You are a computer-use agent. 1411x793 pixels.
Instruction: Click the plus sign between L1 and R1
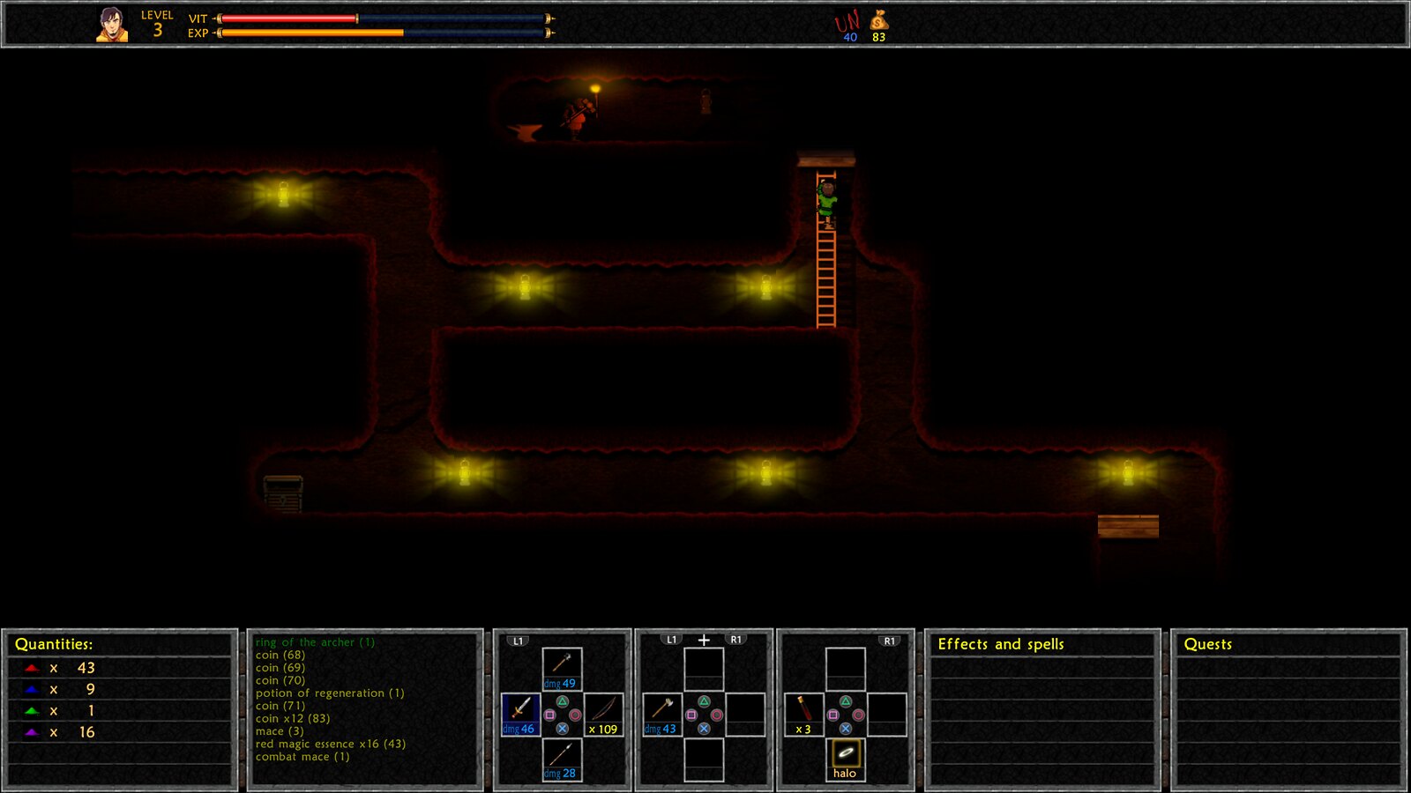click(704, 640)
